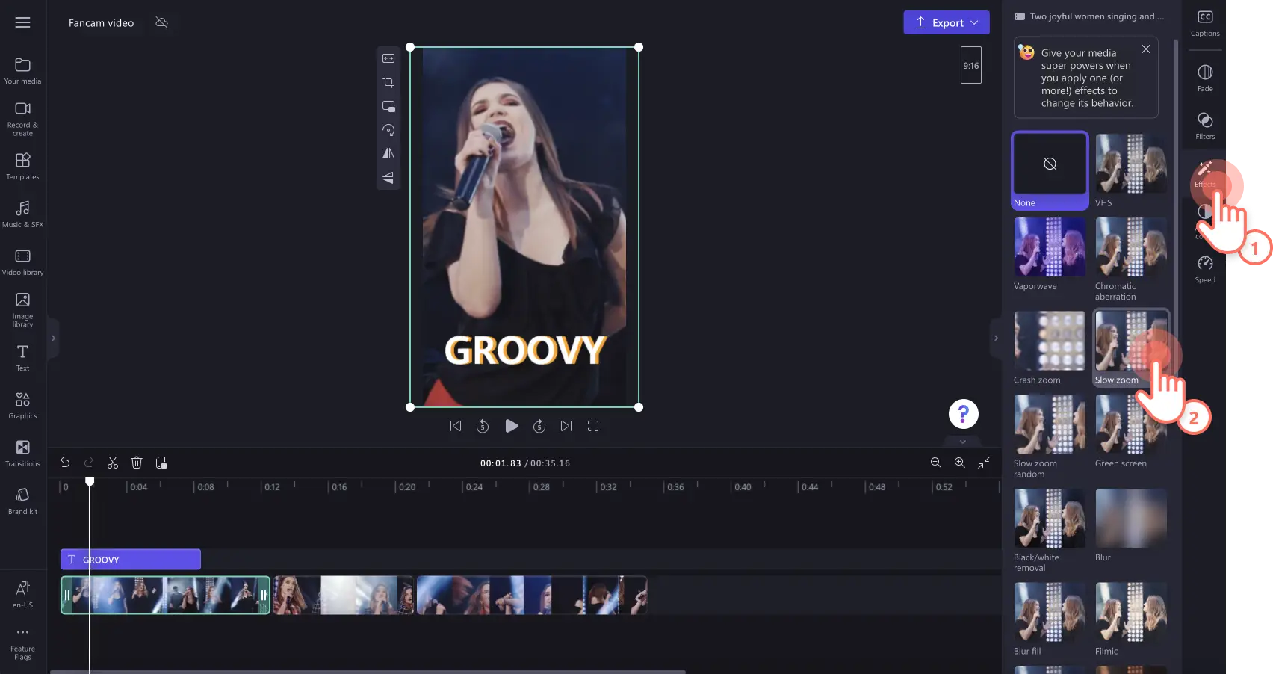Image resolution: width=1273 pixels, height=674 pixels.
Task: Zoom out the timeline
Action: point(935,463)
